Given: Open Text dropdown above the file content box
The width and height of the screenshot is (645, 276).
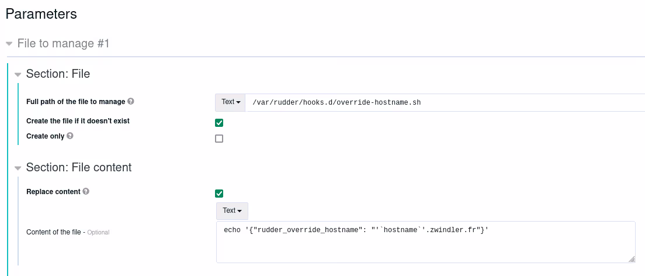Looking at the screenshot, I should tap(232, 211).
